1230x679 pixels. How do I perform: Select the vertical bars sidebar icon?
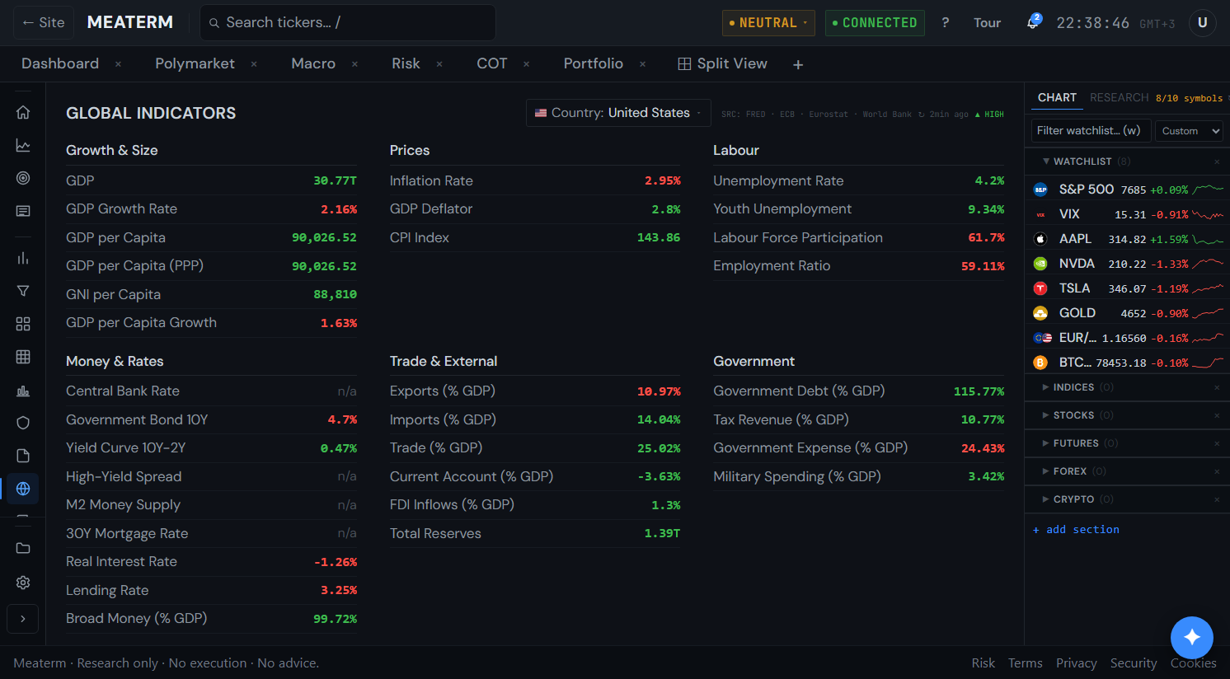(x=23, y=258)
